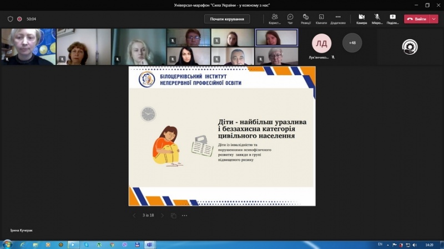The image size is (444, 249).
Task: Open the Rooms (Кімнати) option
Action: (x=321, y=18)
